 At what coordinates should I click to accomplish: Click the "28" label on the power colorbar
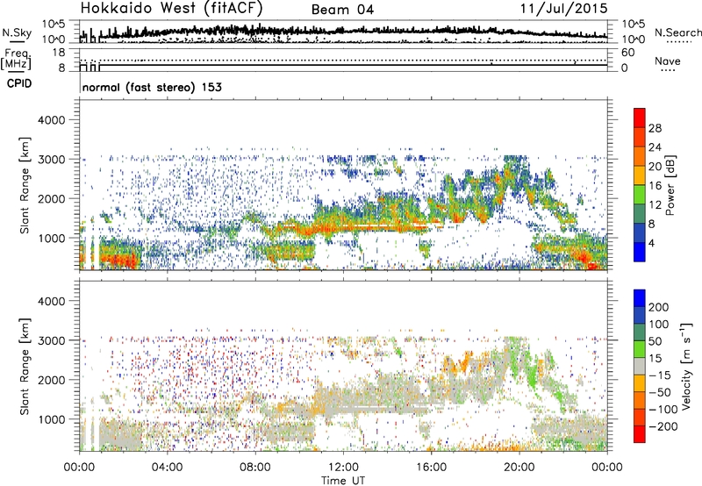point(655,128)
